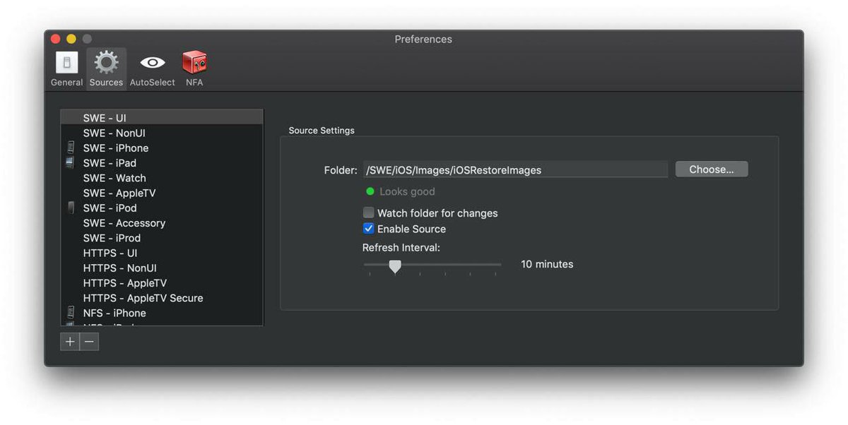Image resolution: width=848 pixels, height=425 pixels.
Task: Select the HTTPS - AppleTV source row
Action: [162, 282]
